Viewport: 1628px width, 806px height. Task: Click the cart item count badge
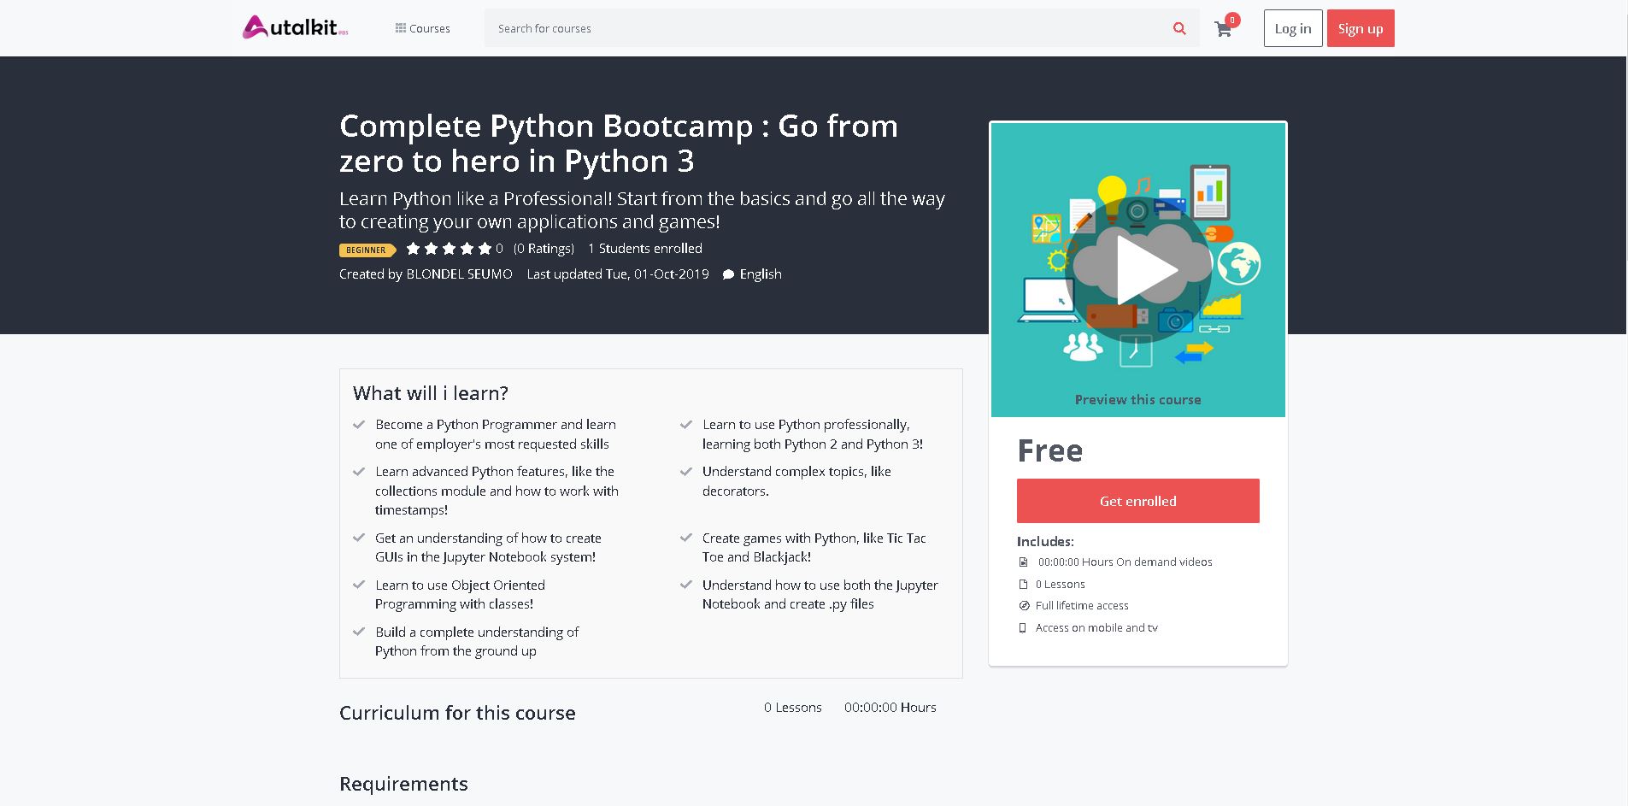pos(1232,20)
